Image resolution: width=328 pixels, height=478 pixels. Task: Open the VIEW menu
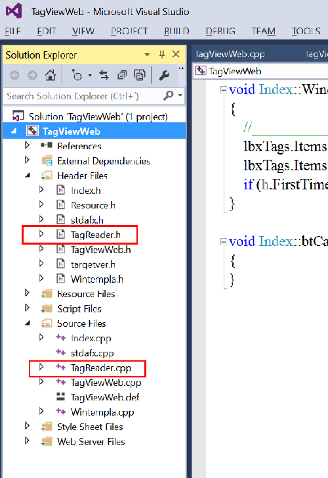[x=83, y=31]
